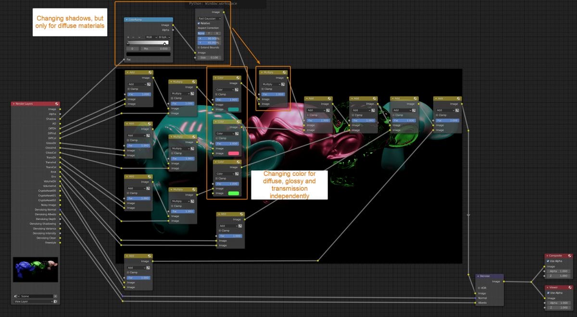The height and width of the screenshot is (317, 577).
Task: Click the plus icon to add a ColorRamp stop
Action: 128,37
